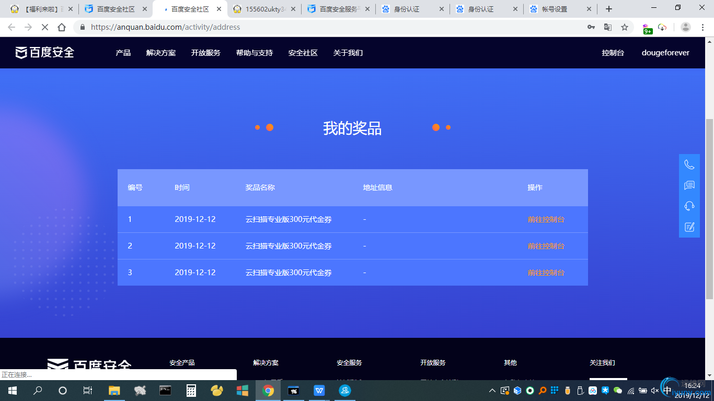Bookmark this page with the star icon
Screen dimensions: 714x401
625,27
